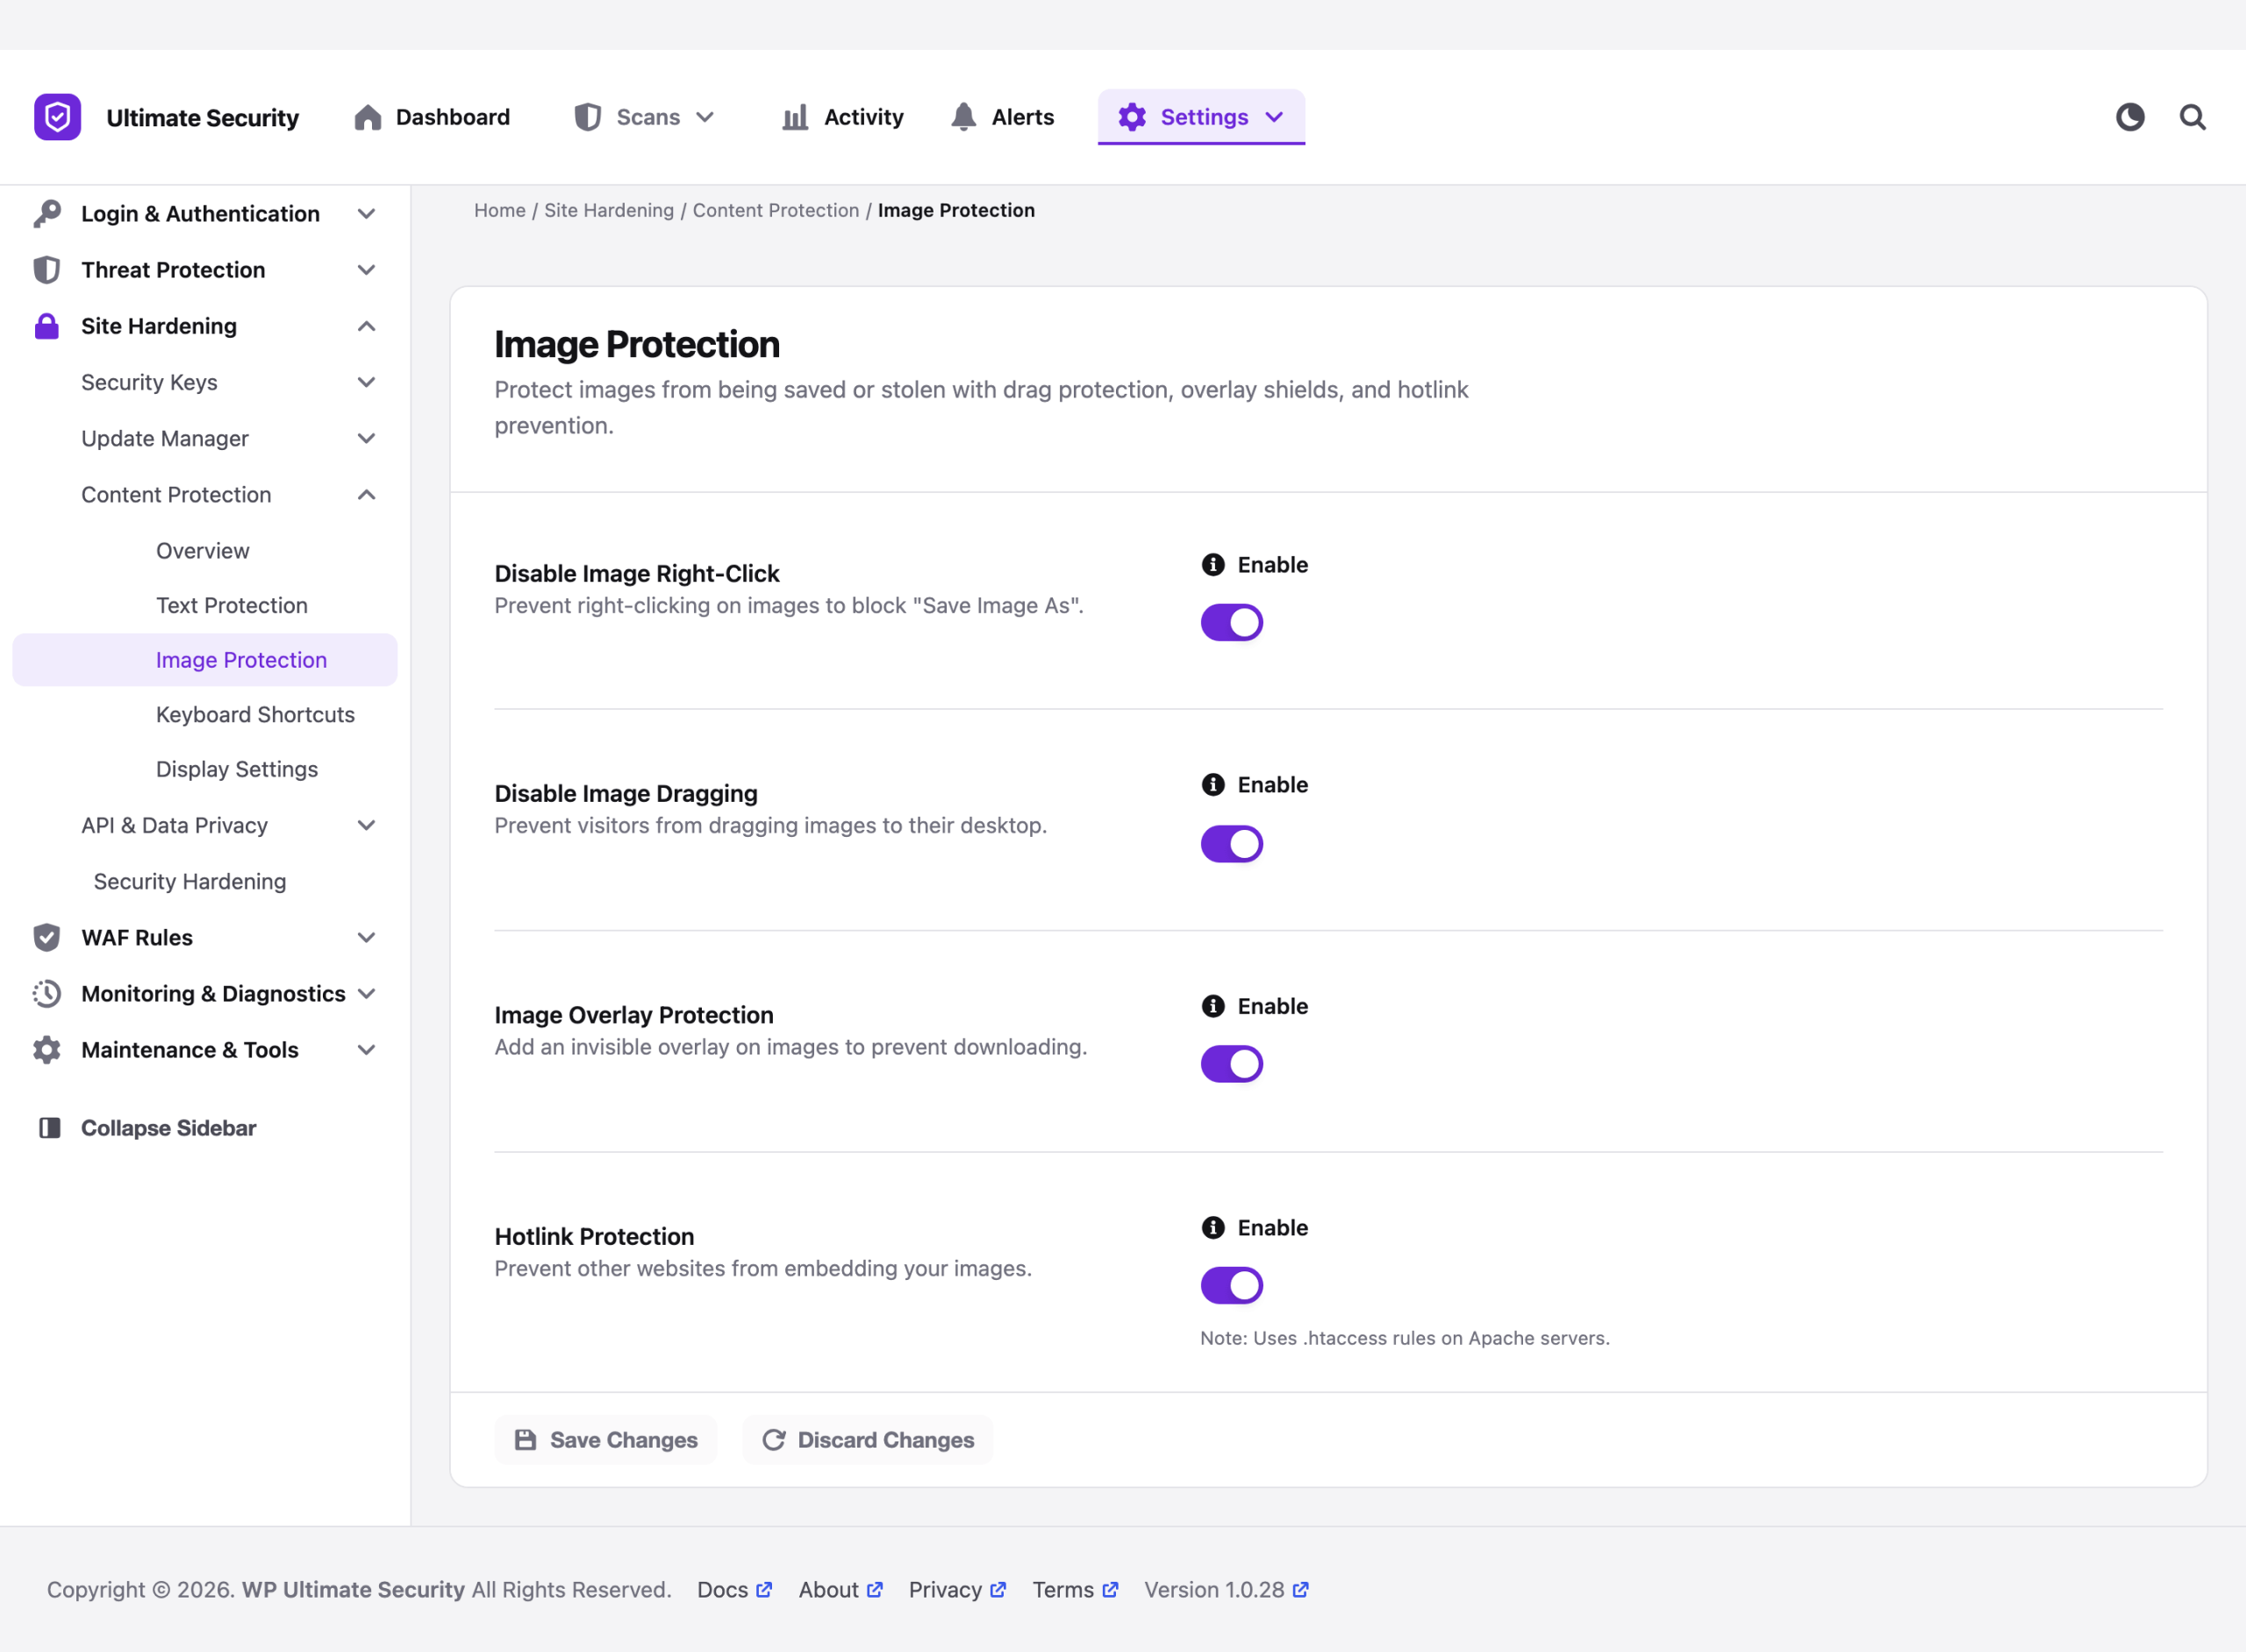Click Site Hardening breadcrumb link

coord(609,210)
